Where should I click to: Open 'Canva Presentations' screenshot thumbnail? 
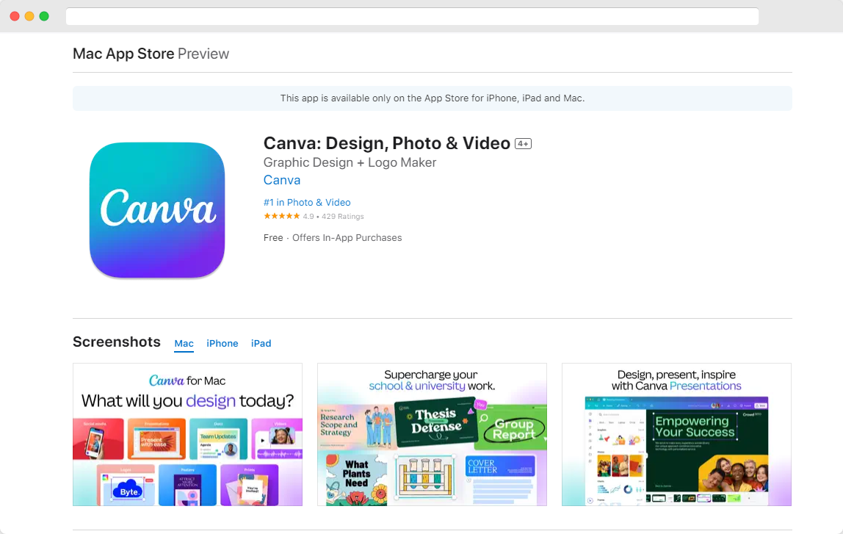(x=676, y=435)
